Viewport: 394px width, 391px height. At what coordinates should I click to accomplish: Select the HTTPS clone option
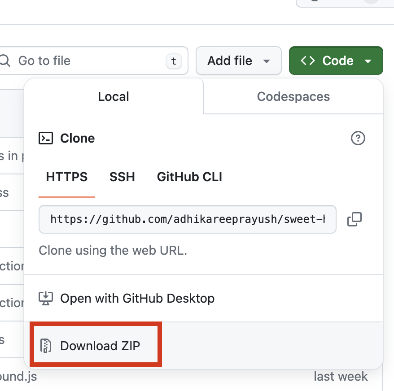pyautogui.click(x=67, y=177)
